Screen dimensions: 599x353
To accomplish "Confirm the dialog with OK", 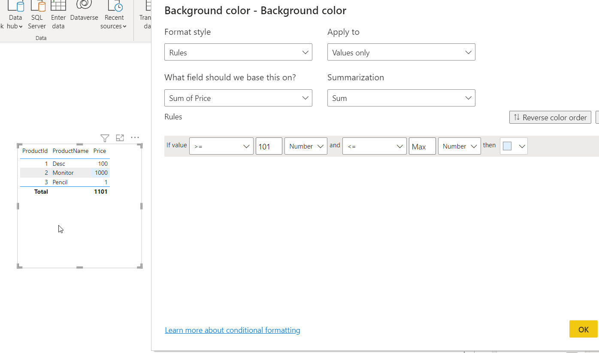I will [584, 329].
